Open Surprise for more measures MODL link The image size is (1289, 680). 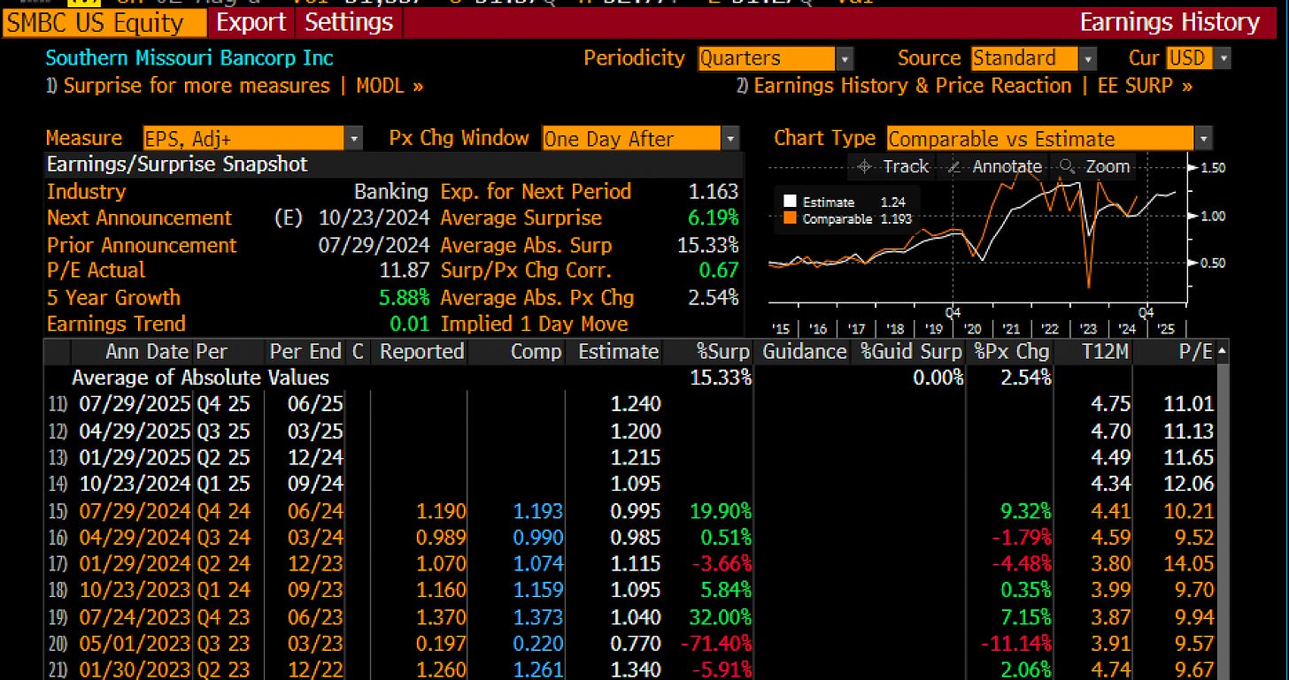pos(235,87)
